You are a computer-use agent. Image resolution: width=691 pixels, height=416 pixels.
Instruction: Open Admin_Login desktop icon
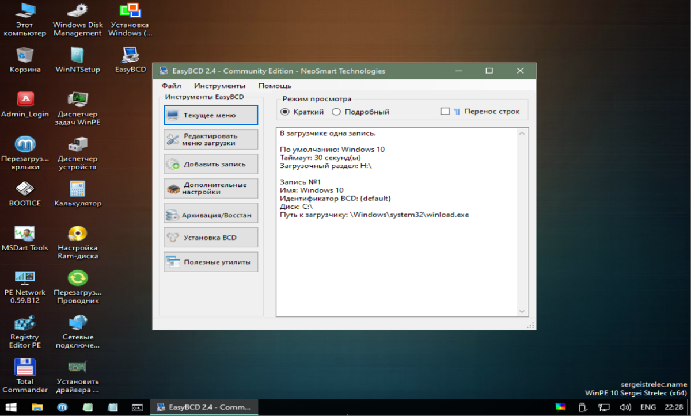[25, 104]
